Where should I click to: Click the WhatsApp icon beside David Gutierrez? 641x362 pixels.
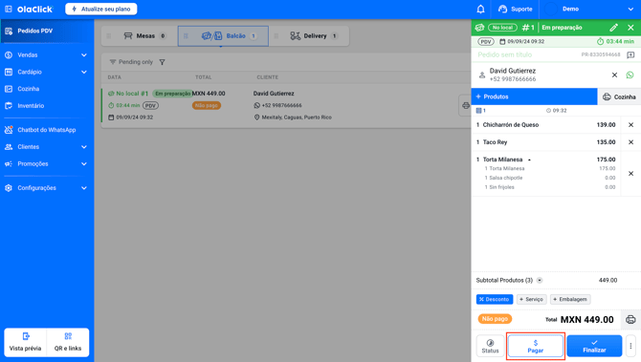[630, 75]
